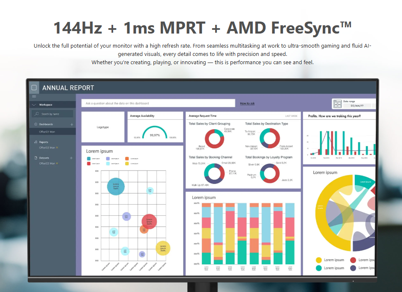The image size is (402, 292).
Task: Click the Search by name field
Action: tap(52, 114)
